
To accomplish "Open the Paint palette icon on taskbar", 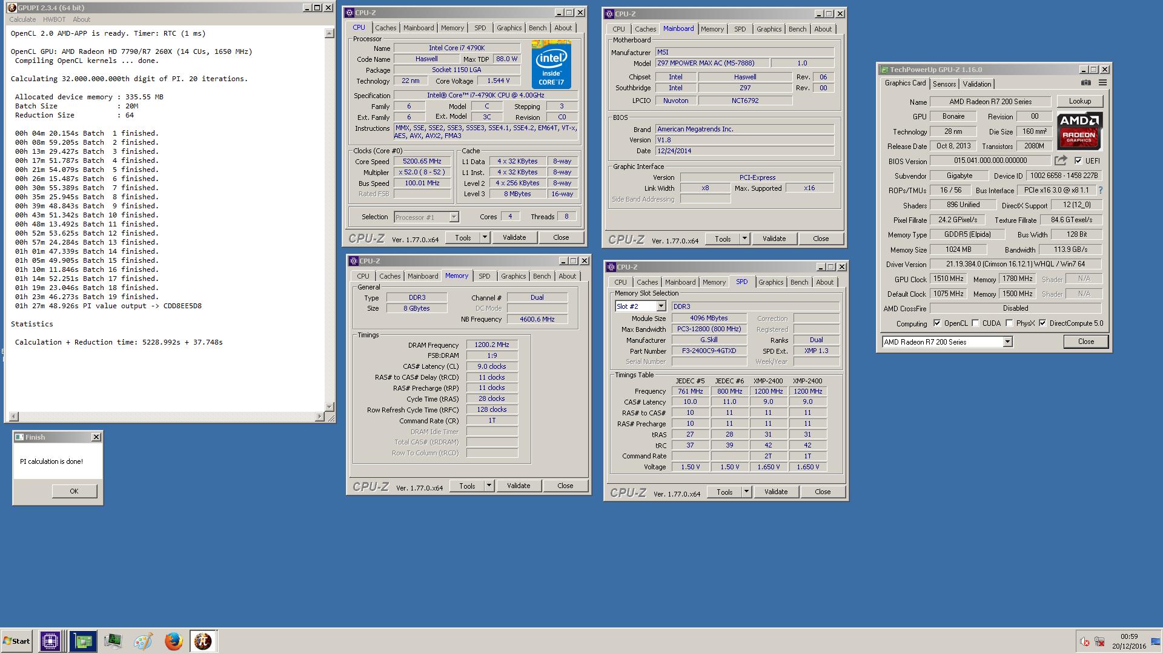I will click(143, 641).
